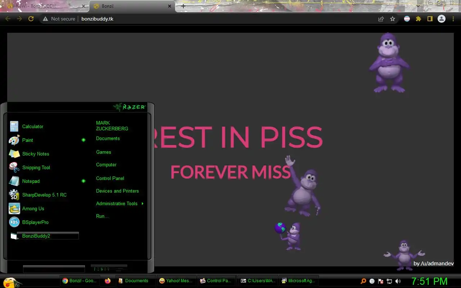This screenshot has width=461, height=288.
Task: Start the Snipping Tool
Action: 43,167
